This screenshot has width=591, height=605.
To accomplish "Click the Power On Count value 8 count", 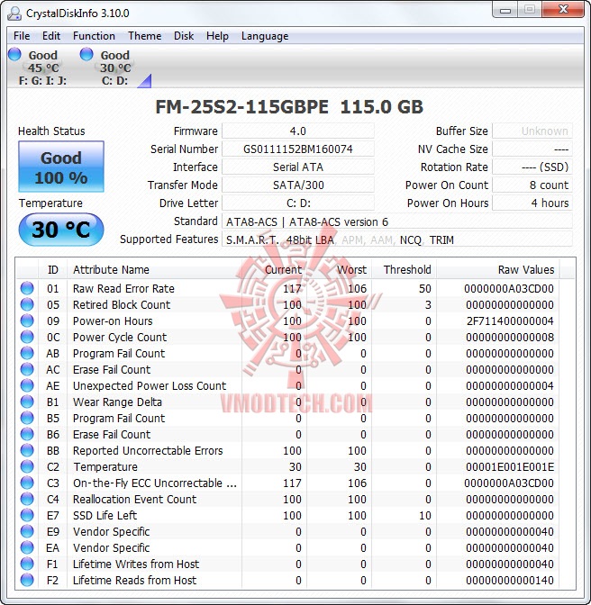I will coord(532,185).
